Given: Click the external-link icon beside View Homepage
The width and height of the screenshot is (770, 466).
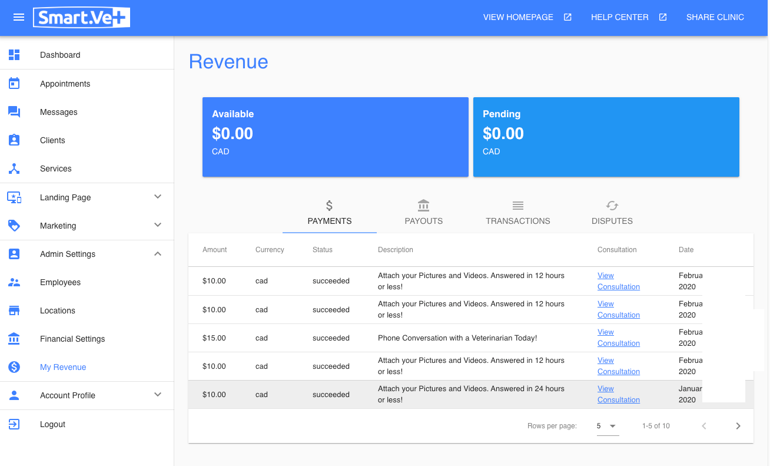Looking at the screenshot, I should pyautogui.click(x=567, y=17).
